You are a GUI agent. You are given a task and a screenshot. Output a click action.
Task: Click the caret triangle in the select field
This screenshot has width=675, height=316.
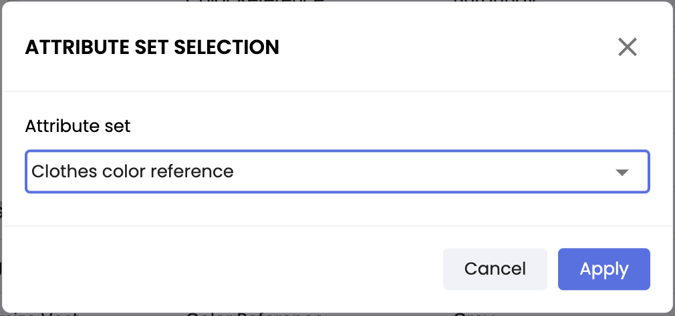pyautogui.click(x=622, y=172)
